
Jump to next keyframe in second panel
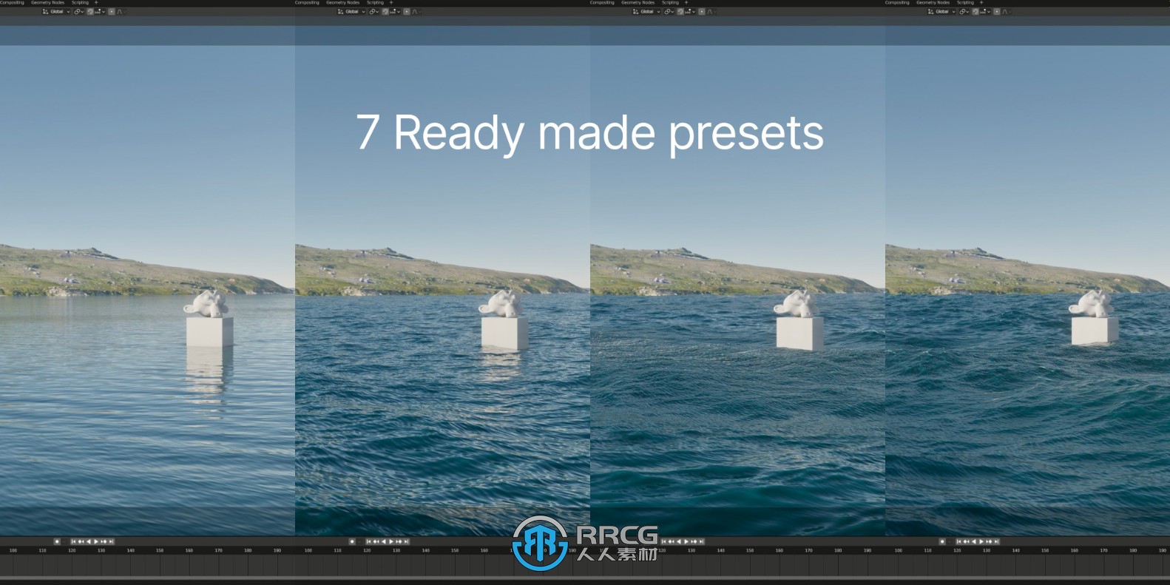click(399, 541)
